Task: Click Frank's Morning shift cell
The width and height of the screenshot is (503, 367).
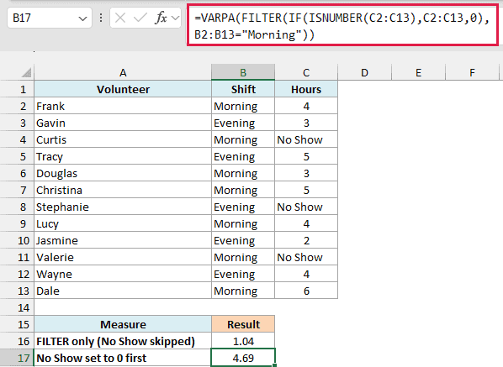Action: pos(243,106)
